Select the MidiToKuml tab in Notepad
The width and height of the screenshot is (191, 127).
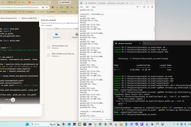[x=92, y=3]
